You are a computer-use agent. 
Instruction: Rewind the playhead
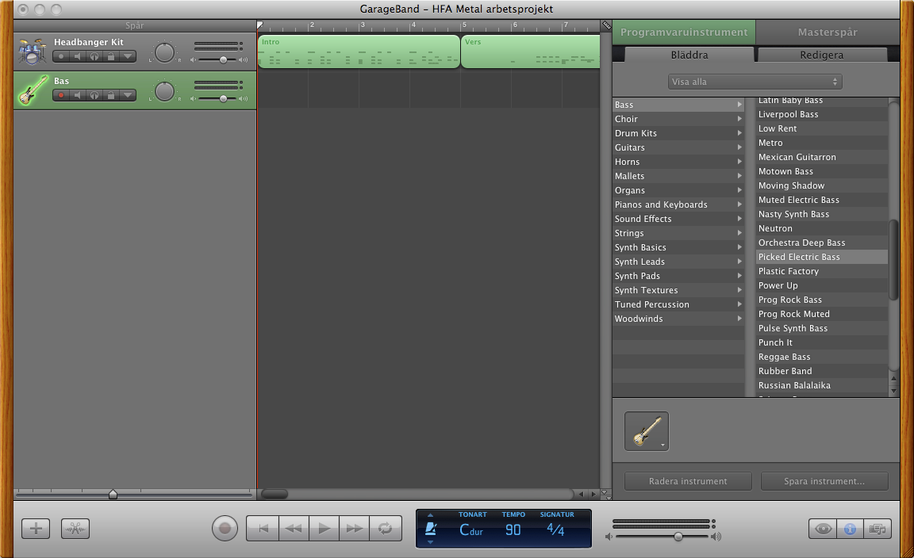coord(294,529)
